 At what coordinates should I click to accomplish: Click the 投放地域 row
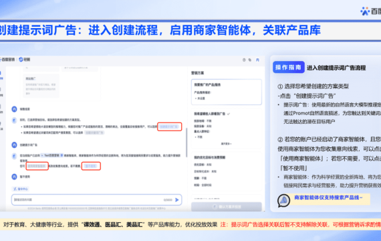pyautogui.click(x=203, y=120)
